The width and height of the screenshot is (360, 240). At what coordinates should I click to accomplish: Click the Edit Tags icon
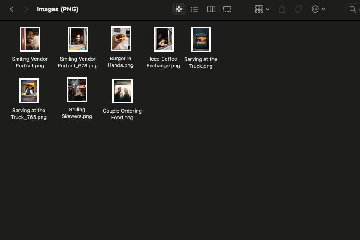tap(298, 9)
